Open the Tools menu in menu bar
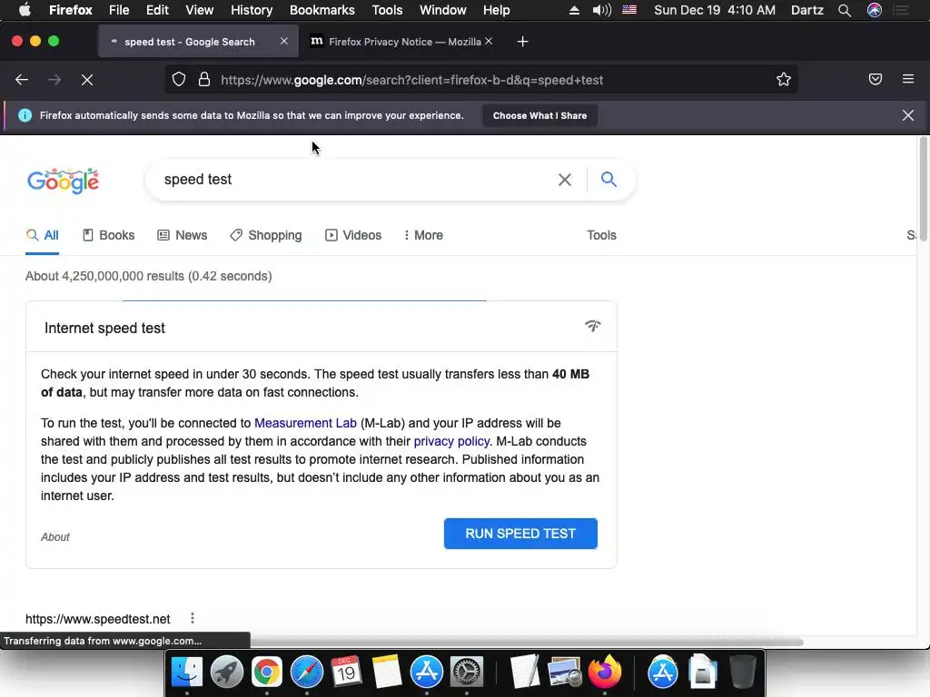The height and width of the screenshot is (697, 930). coord(387,10)
